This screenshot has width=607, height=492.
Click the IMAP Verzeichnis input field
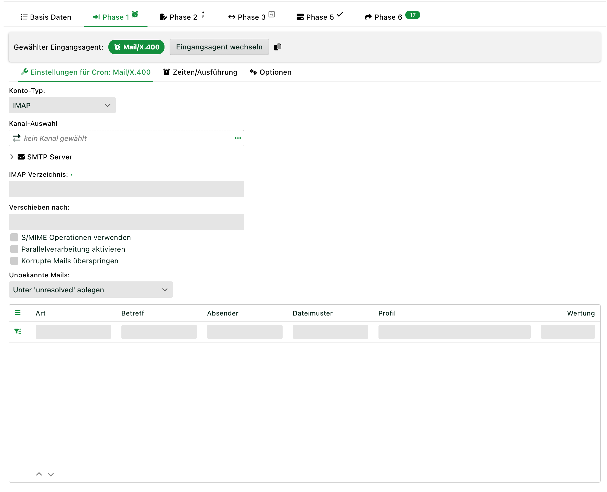(127, 189)
